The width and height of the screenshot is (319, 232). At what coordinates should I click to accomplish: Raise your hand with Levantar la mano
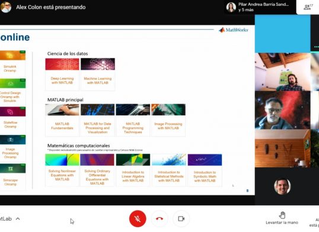[282, 218]
